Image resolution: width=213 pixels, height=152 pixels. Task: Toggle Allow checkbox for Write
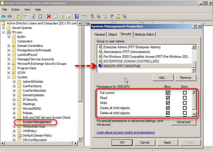pyautogui.click(x=168, y=103)
